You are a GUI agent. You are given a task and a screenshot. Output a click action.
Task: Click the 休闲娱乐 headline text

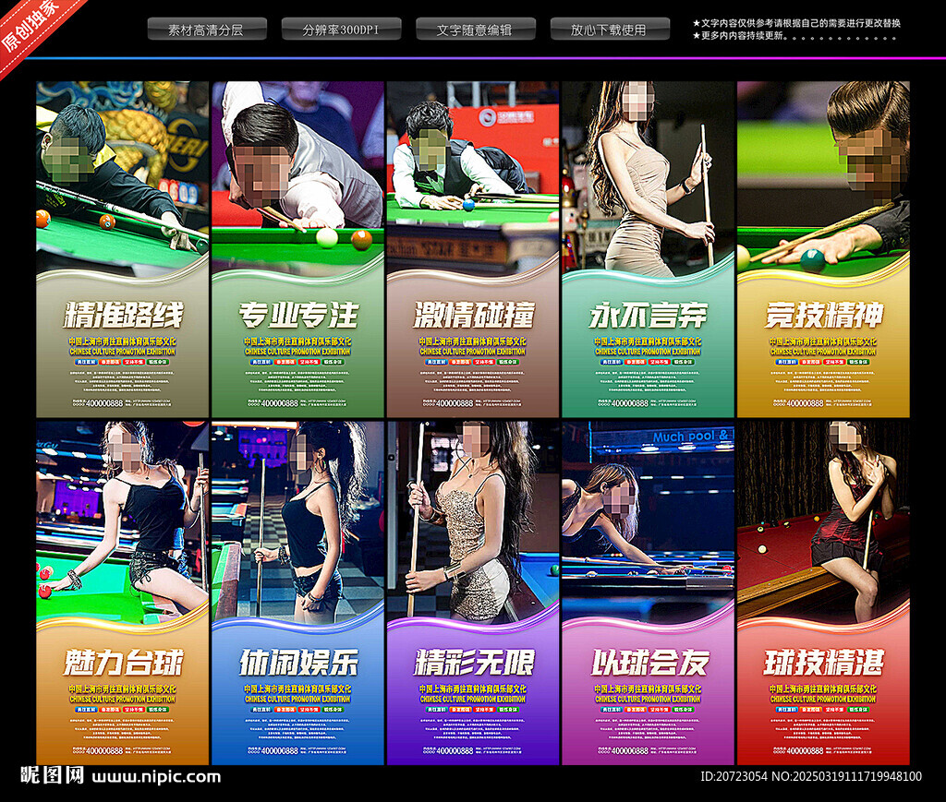click(x=298, y=663)
